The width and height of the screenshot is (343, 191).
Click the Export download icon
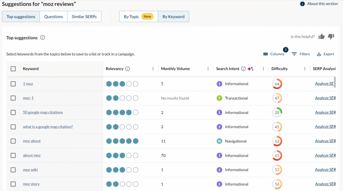click(x=319, y=54)
